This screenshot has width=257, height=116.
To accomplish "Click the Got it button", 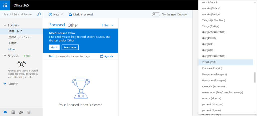I will click(x=54, y=47).
